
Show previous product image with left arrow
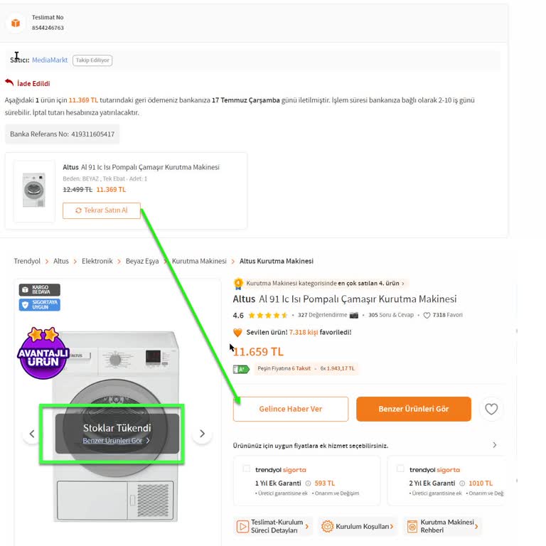32,434
